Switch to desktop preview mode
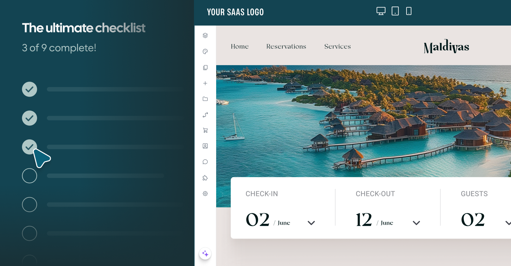The image size is (511, 266). [x=381, y=11]
